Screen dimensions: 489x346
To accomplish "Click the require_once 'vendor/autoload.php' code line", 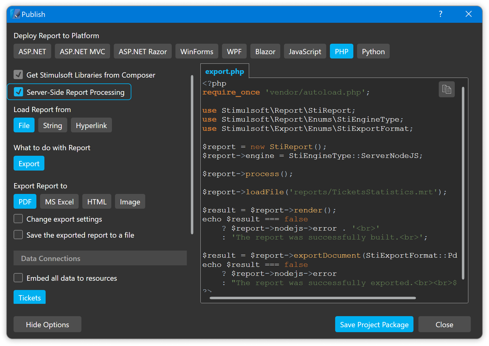I will pos(286,92).
